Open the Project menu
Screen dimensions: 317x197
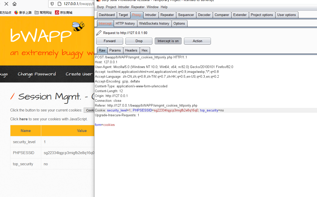coord(111,7)
